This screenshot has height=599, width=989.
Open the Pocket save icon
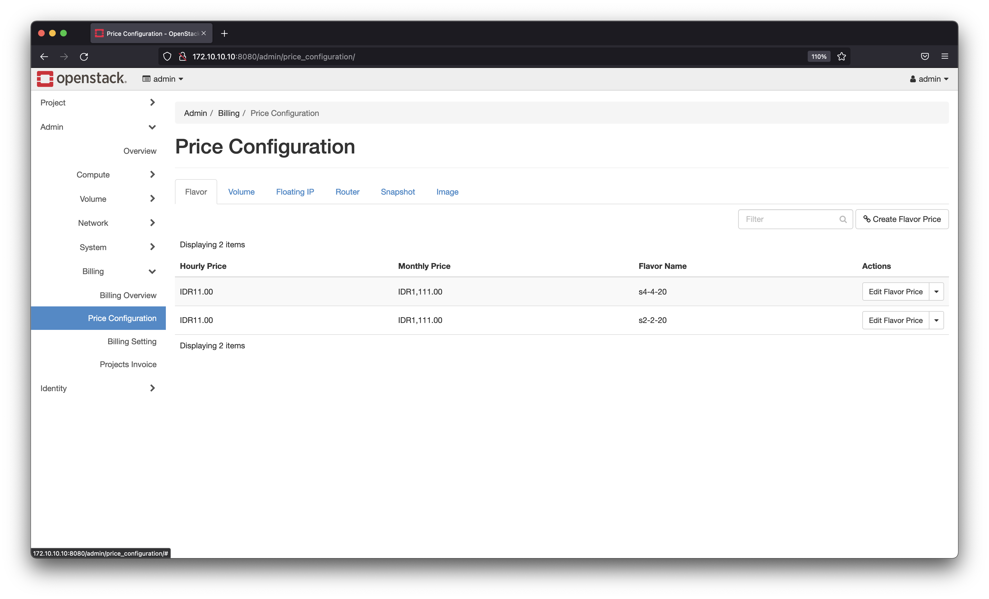coord(925,57)
